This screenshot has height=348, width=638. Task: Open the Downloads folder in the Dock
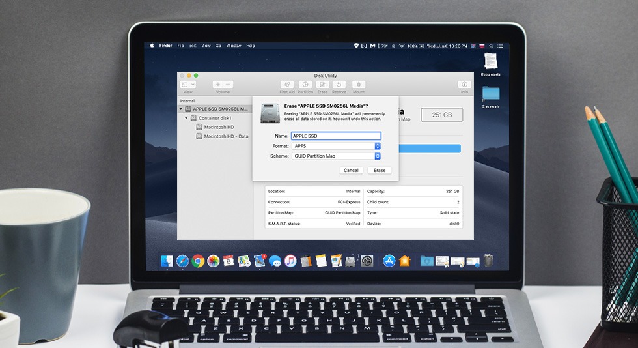pyautogui.click(x=427, y=261)
